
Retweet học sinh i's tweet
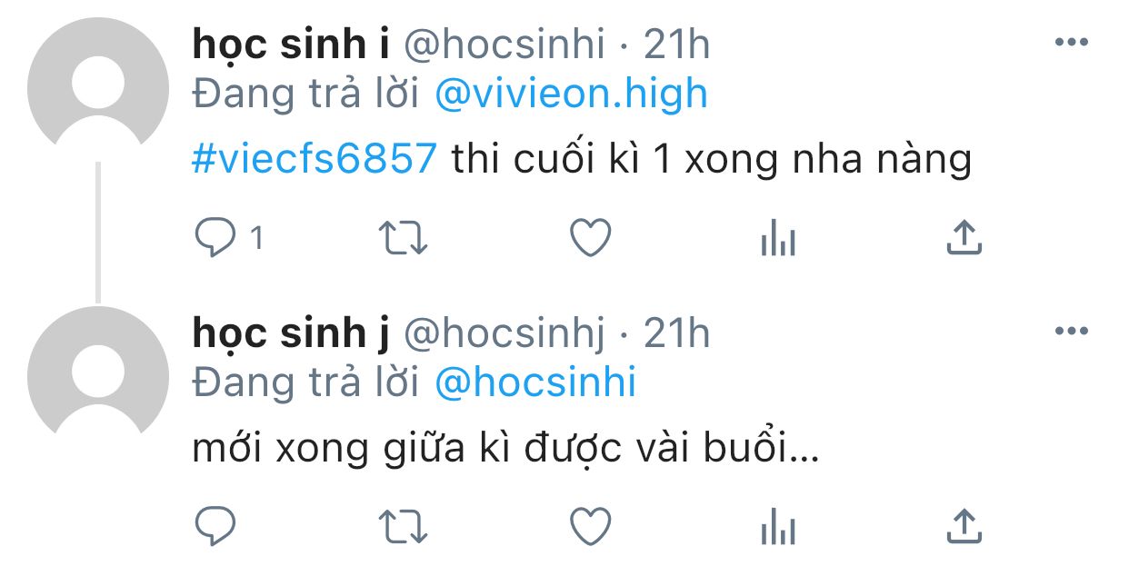coord(403,238)
